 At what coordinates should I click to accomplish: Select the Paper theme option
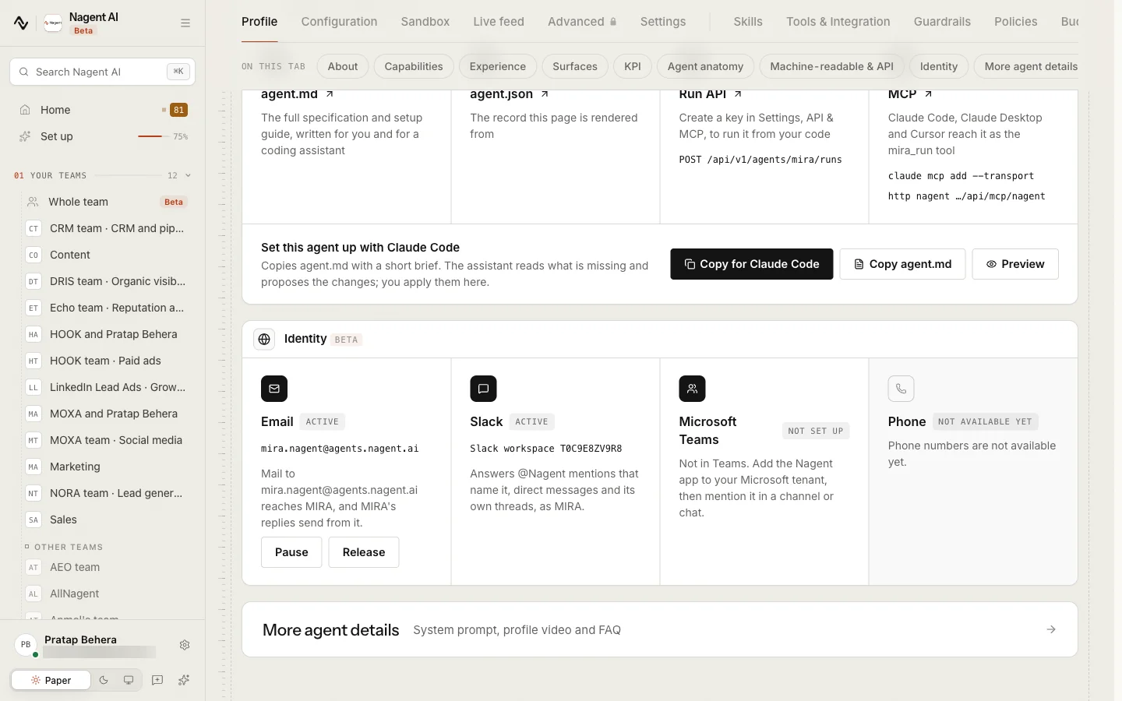coord(51,680)
